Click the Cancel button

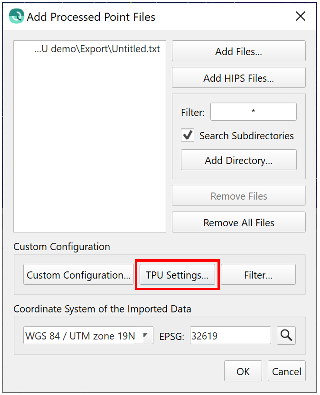tap(286, 371)
